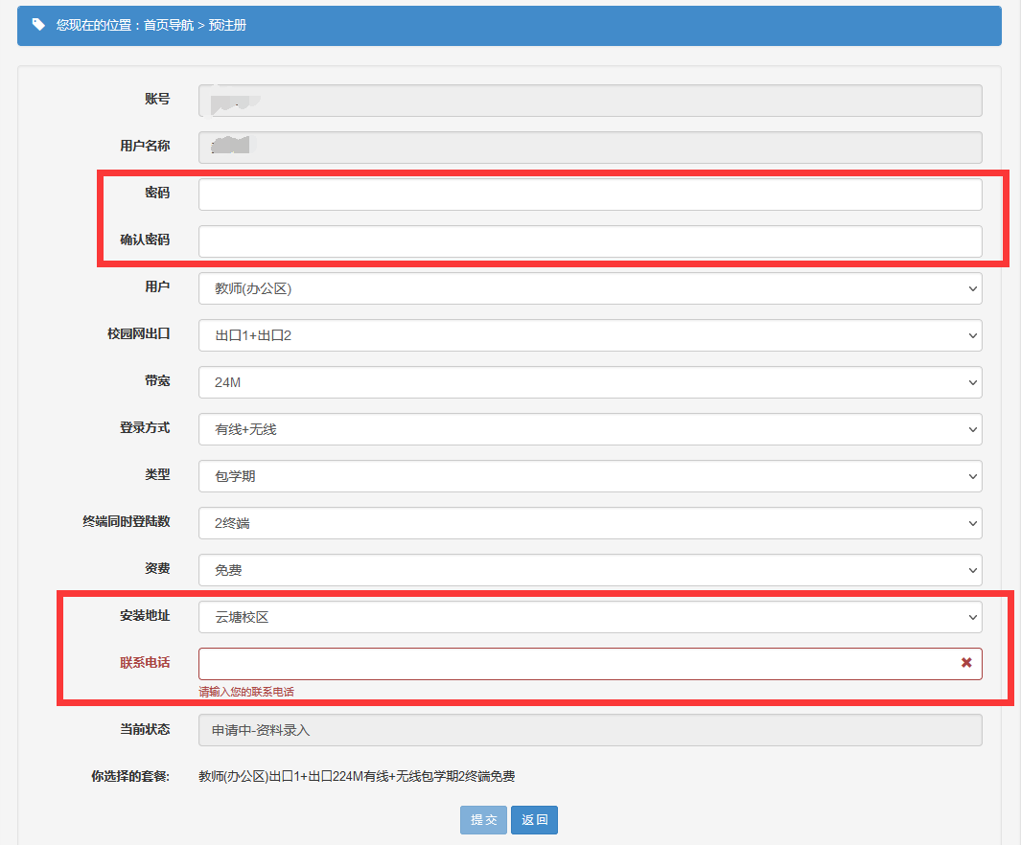Open the 用户 dropdown showing 教师(办公区)
Image resolution: width=1021 pixels, height=845 pixels.
(x=590, y=288)
